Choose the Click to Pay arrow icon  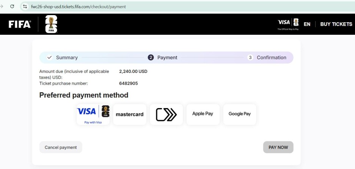point(166,114)
